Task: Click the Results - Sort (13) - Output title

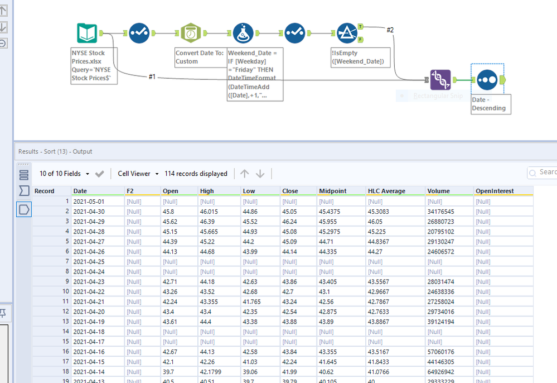Action: tap(55, 151)
